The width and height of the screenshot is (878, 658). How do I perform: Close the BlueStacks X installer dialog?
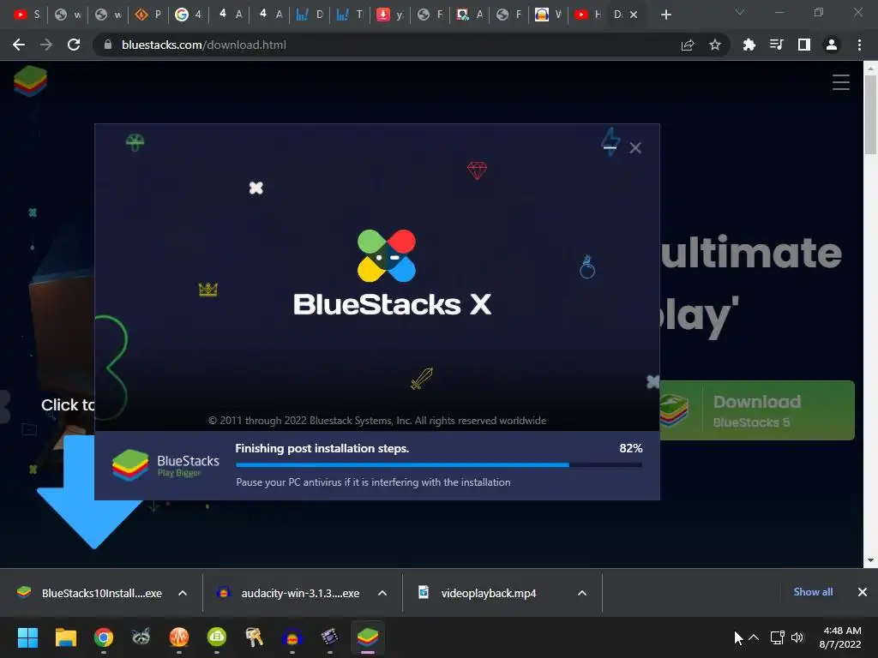pyautogui.click(x=635, y=147)
